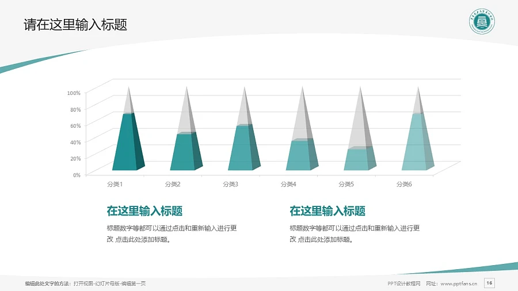Viewport: 518px width, 291px height.
Task: Click the right description paragraph text
Action: tap(355, 233)
